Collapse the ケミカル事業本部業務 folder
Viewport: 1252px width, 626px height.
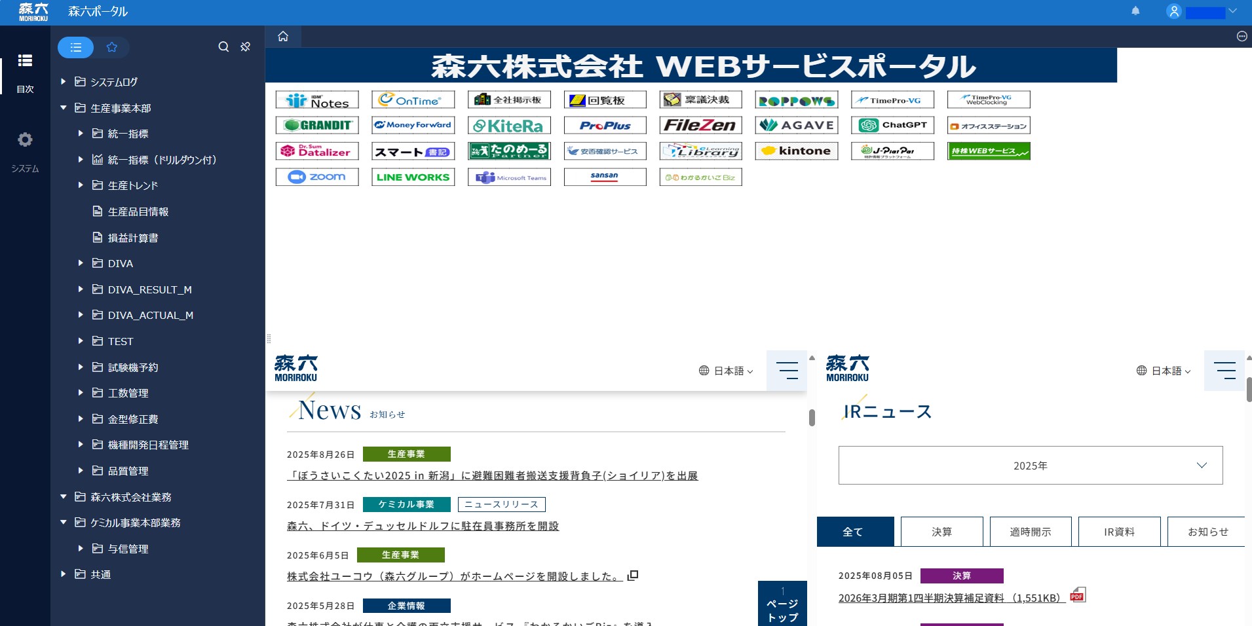point(63,523)
